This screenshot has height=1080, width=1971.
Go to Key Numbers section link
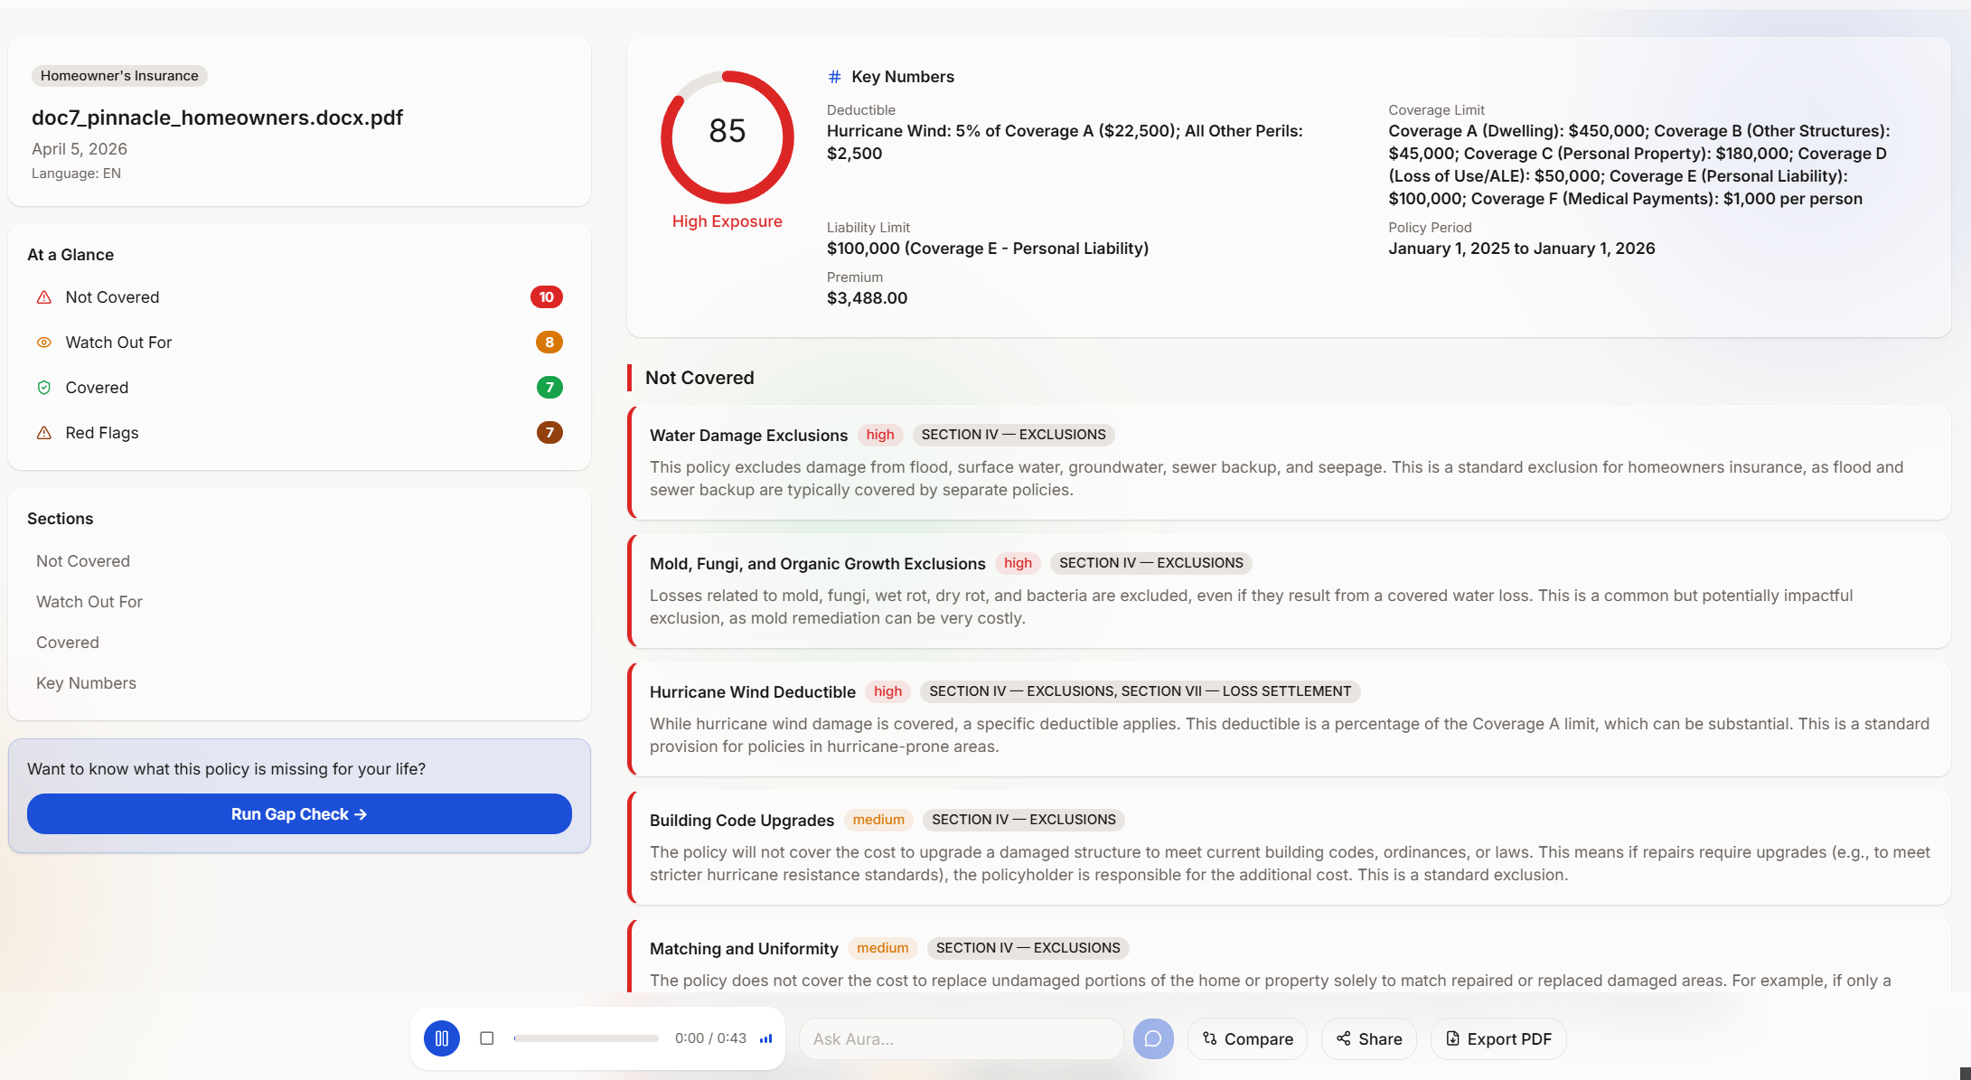[x=86, y=683]
